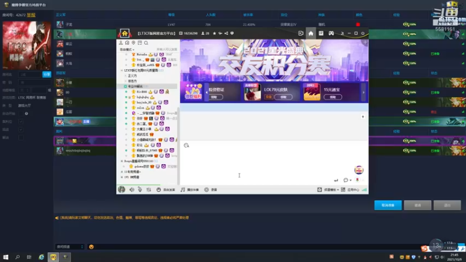Expand the 11专用频道 channel

[122, 172]
